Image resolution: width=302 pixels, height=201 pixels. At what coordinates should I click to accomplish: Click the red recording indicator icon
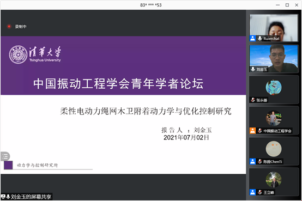tap(9, 26)
